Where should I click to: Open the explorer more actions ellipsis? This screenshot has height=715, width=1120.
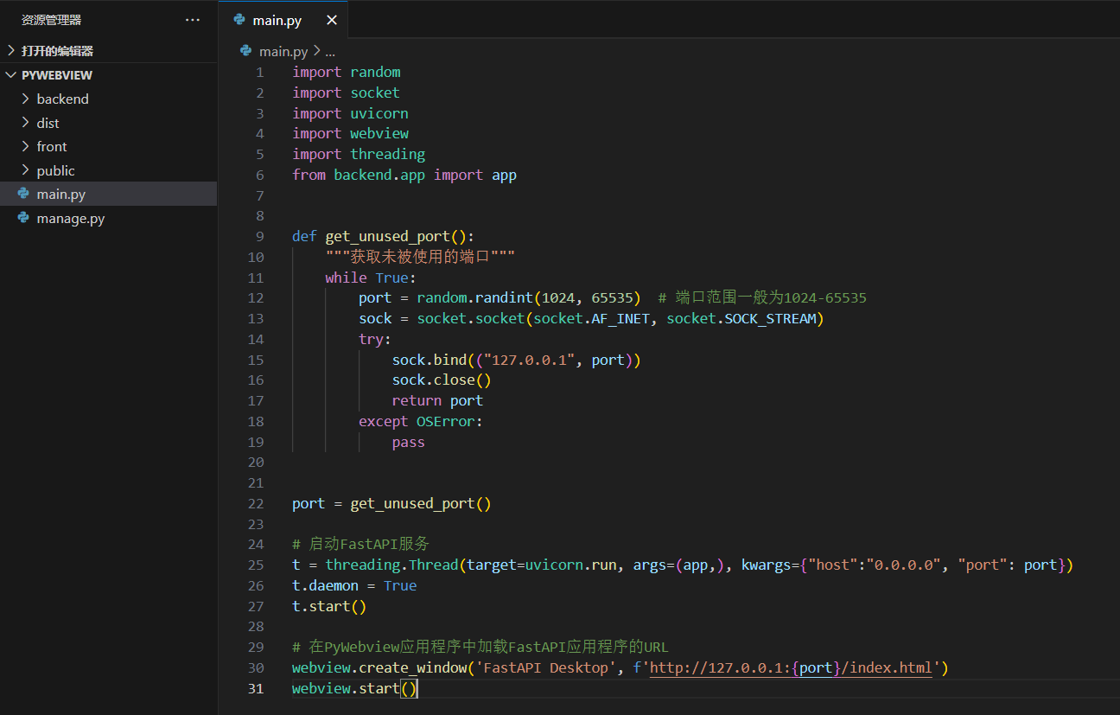192,20
